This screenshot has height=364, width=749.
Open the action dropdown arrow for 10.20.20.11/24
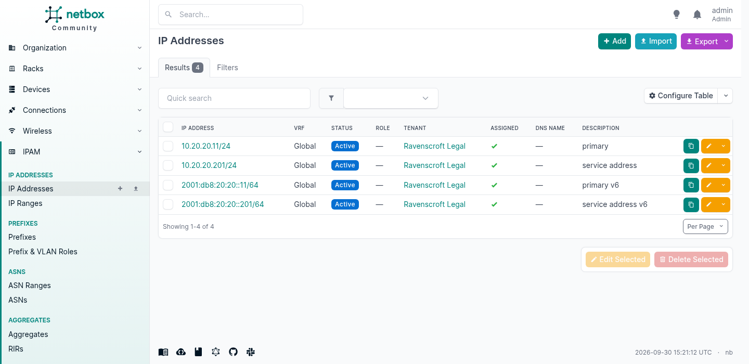724,146
